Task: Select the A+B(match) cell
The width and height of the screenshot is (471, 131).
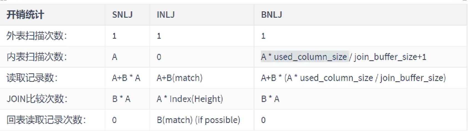Action: click(179, 78)
